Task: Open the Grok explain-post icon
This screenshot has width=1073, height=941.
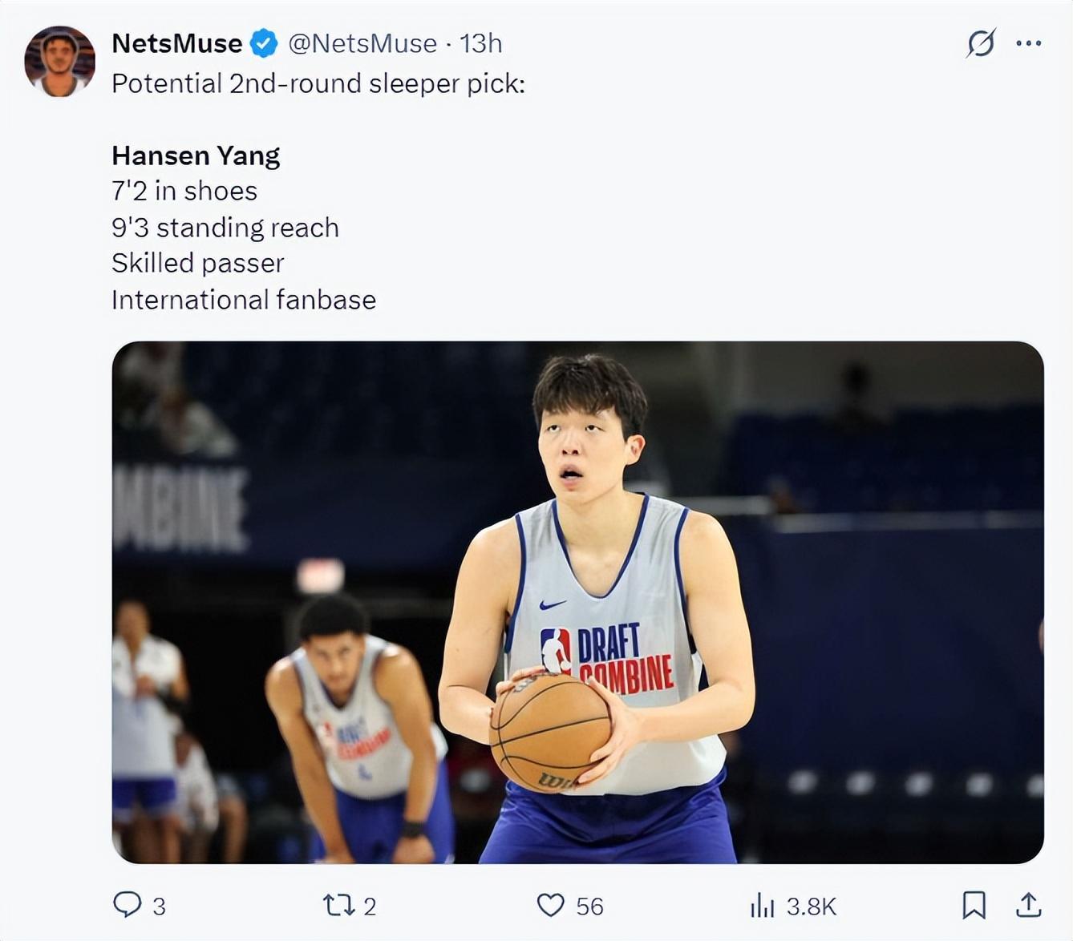Action: coord(981,43)
